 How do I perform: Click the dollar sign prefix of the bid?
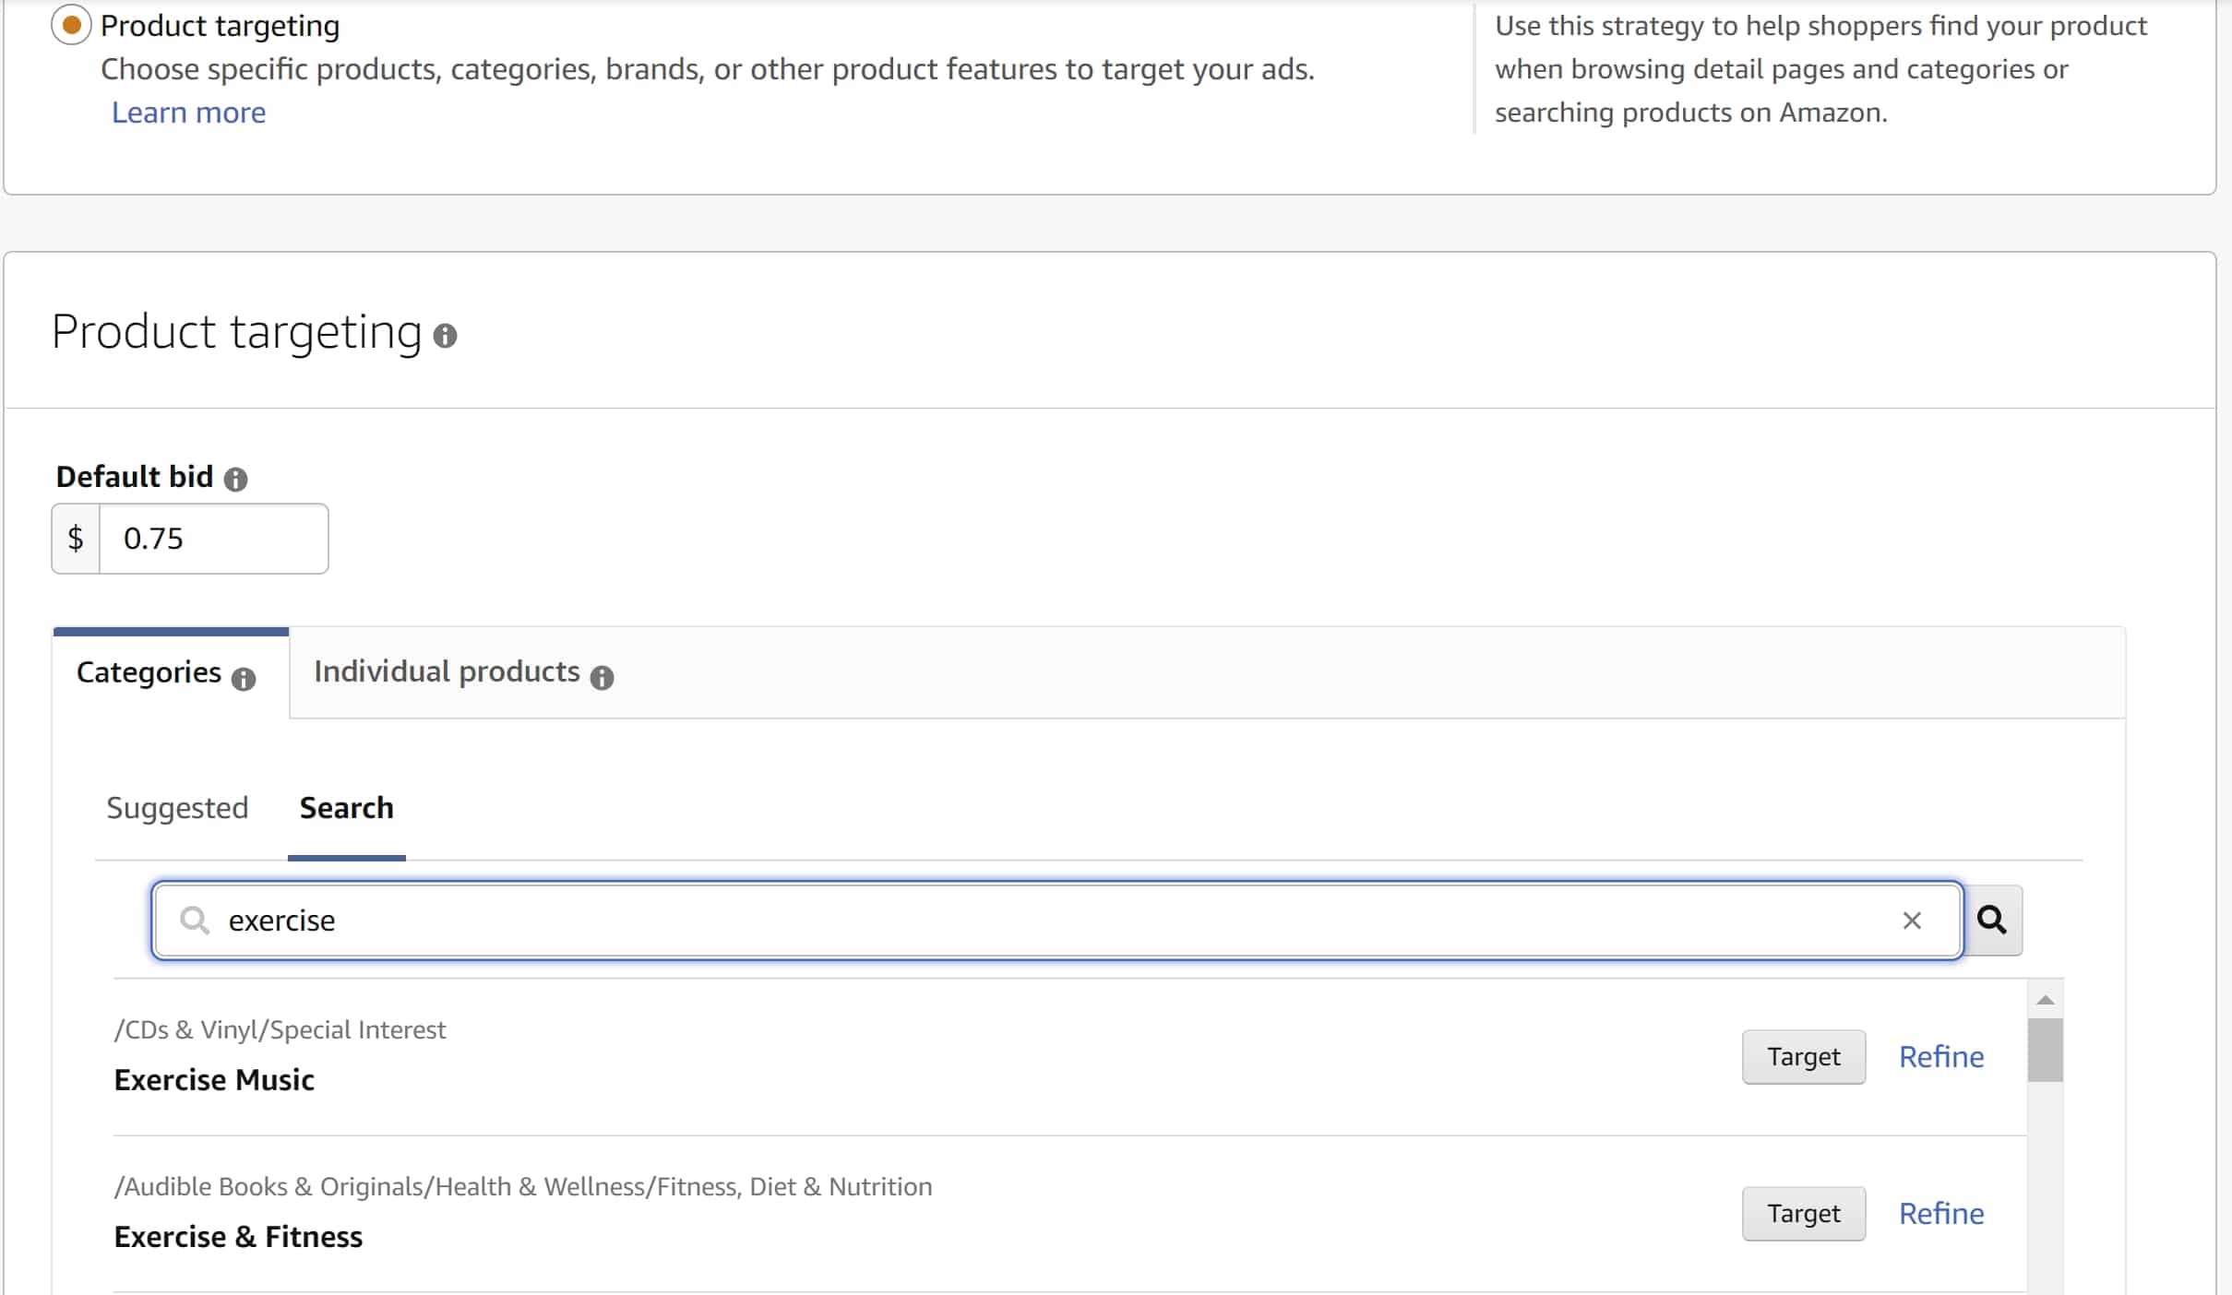click(76, 539)
